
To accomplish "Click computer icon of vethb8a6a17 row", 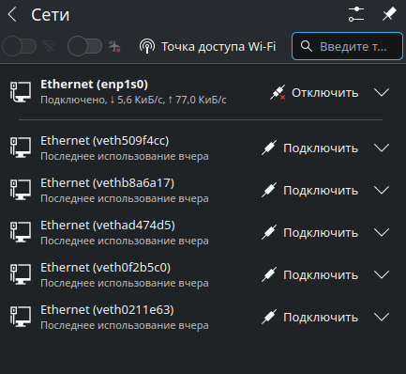I will pos(21,190).
